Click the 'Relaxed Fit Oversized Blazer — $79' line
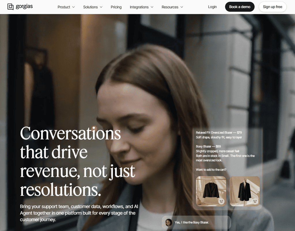 (219, 133)
